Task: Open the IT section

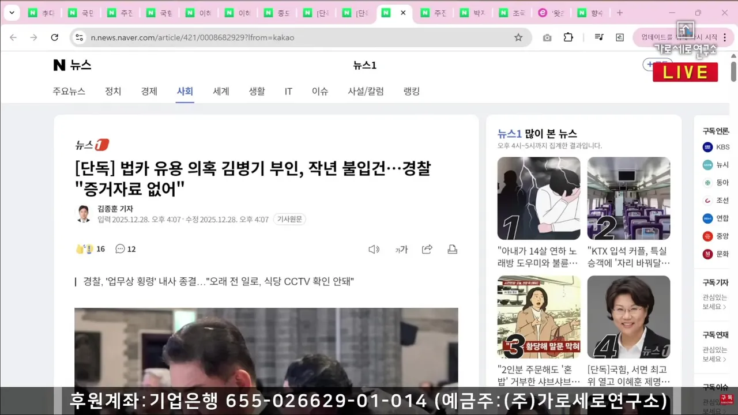Action: click(x=288, y=91)
